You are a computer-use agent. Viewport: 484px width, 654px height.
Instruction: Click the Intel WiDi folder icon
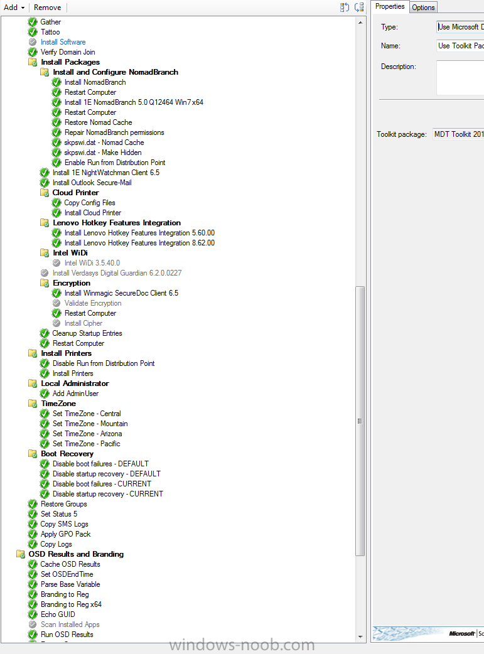click(45, 253)
